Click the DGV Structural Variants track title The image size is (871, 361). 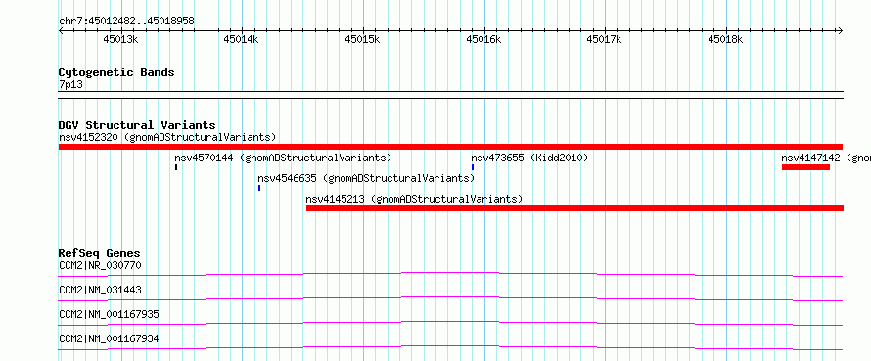137,125
